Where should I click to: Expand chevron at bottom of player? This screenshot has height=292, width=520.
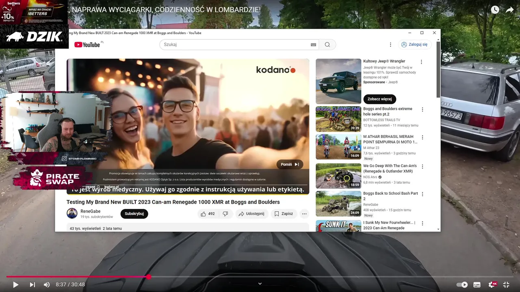pyautogui.click(x=260, y=284)
